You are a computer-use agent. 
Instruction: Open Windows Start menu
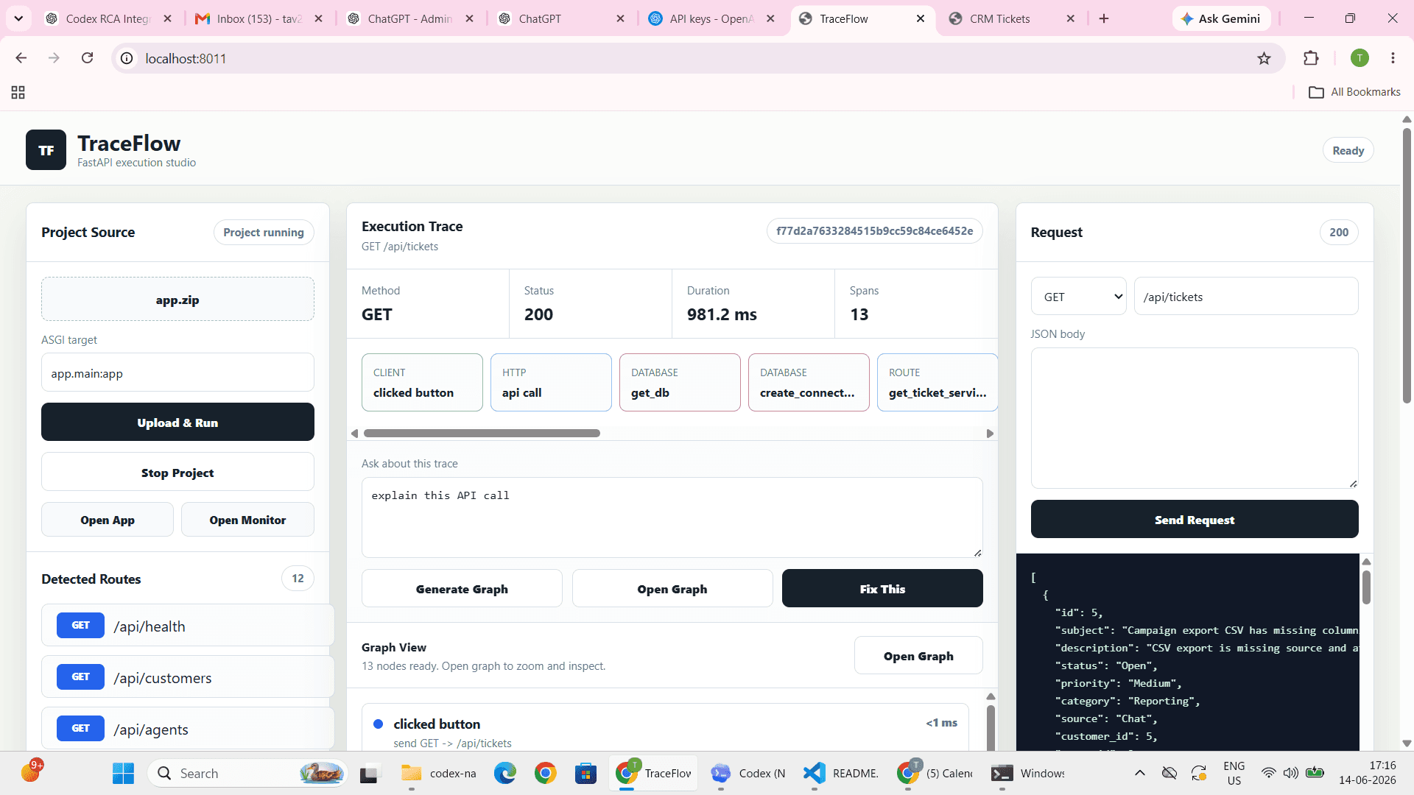pos(123,773)
